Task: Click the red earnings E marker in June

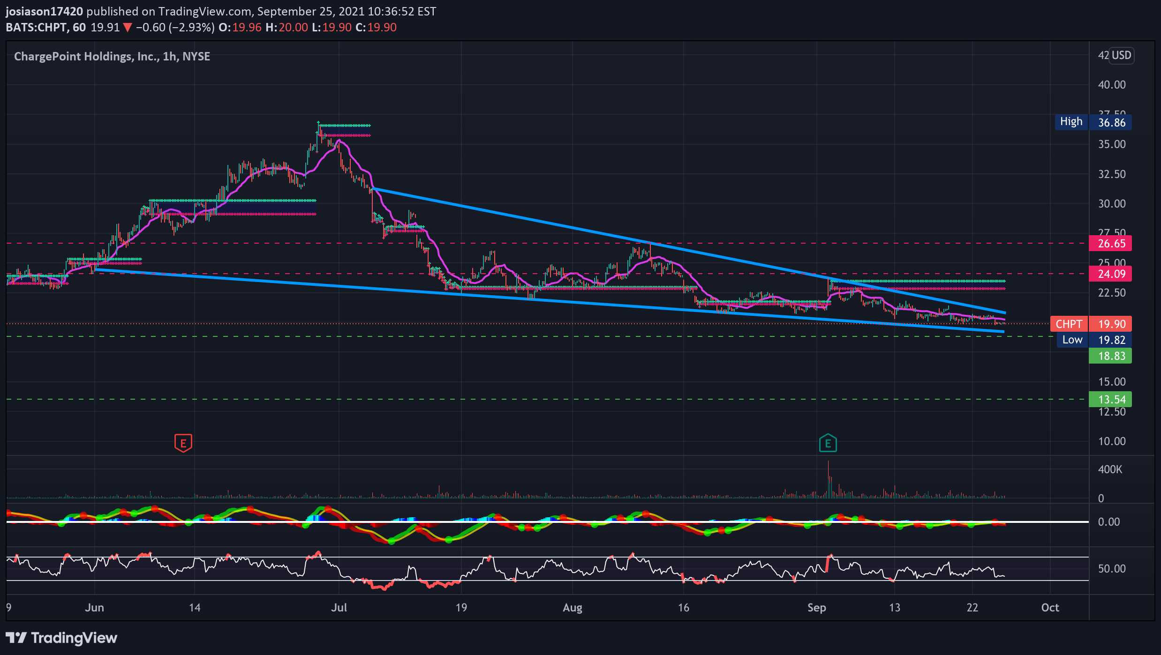Action: click(183, 443)
